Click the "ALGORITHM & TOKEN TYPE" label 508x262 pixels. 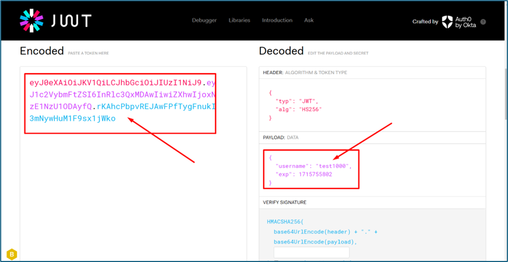[316, 72]
